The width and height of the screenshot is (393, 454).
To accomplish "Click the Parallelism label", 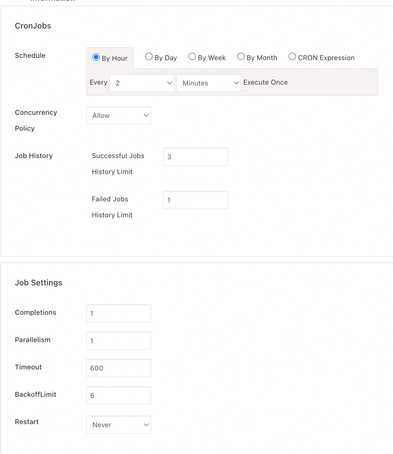I will (33, 340).
